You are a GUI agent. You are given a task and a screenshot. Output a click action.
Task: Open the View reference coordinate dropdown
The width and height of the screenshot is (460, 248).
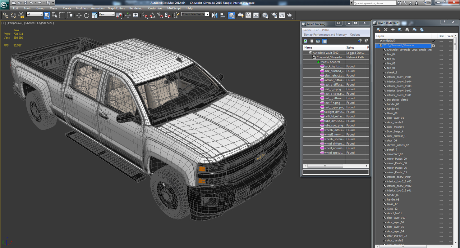(x=107, y=14)
